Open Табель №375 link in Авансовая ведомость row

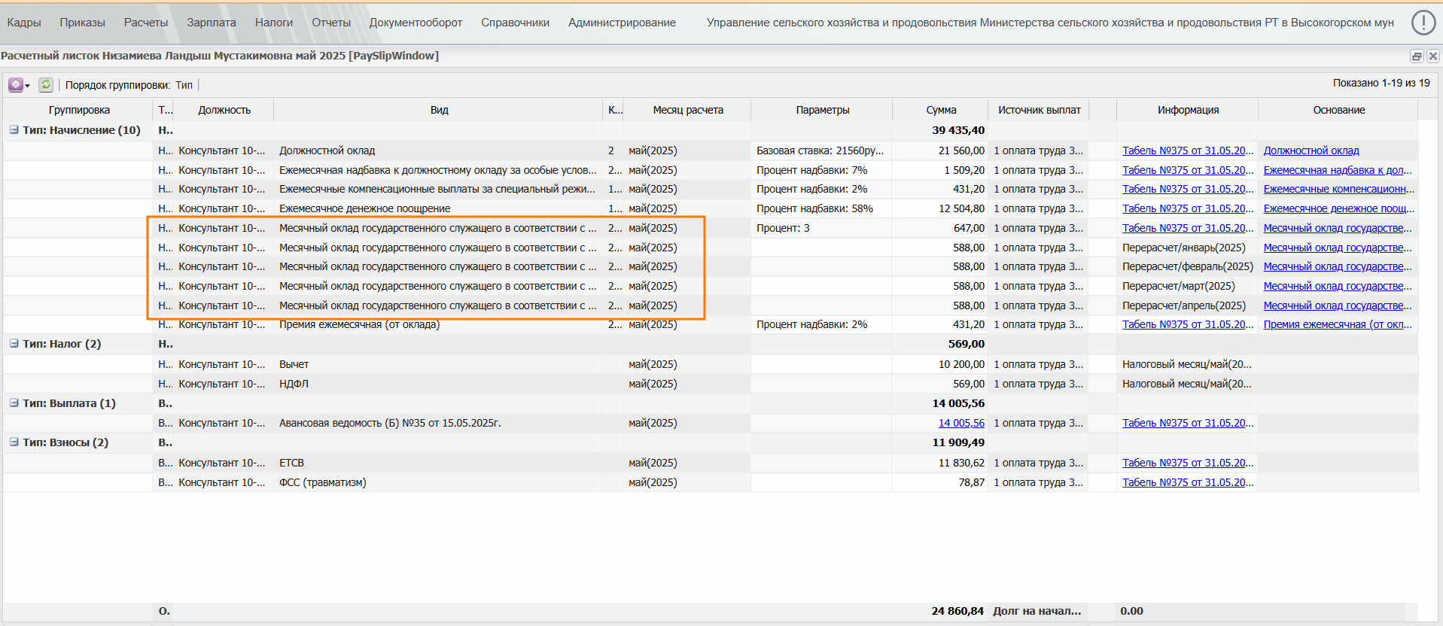click(1188, 423)
